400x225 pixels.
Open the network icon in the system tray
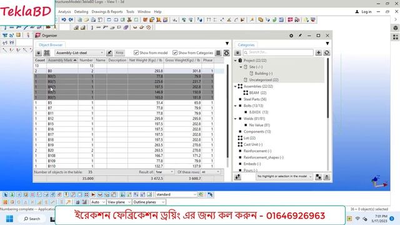click(x=357, y=219)
